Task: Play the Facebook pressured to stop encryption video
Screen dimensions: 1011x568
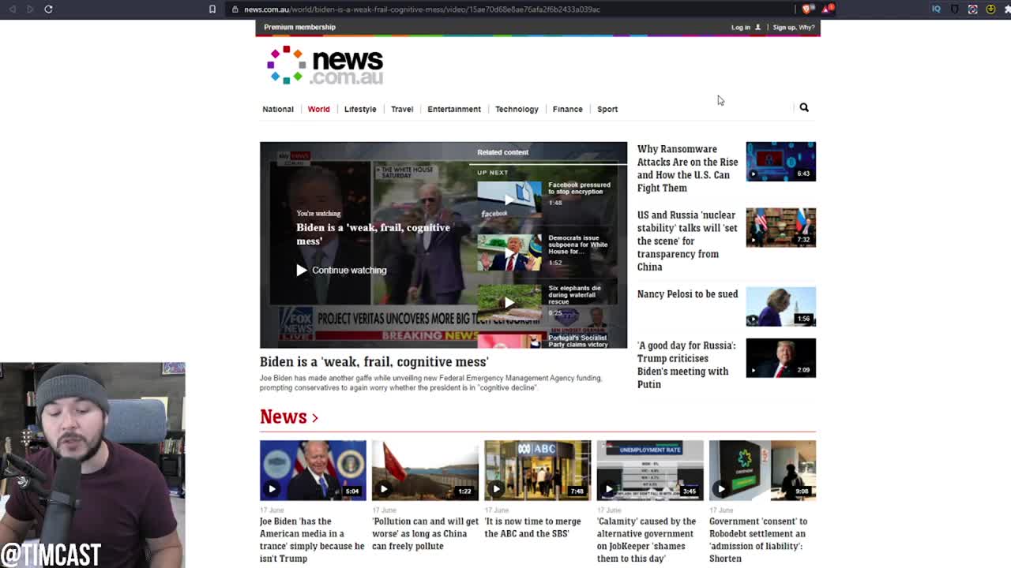Action: click(x=509, y=199)
